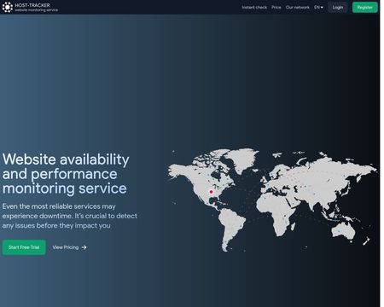Go to Our network page

click(x=298, y=8)
